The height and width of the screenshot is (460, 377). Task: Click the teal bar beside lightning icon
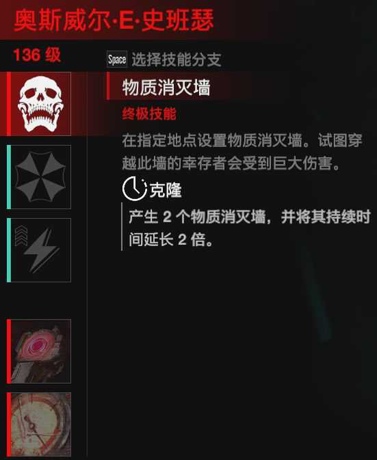pos(9,250)
